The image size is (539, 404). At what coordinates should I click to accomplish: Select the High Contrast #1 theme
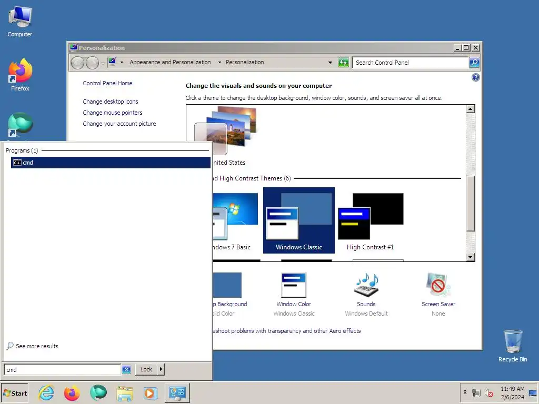tap(371, 220)
